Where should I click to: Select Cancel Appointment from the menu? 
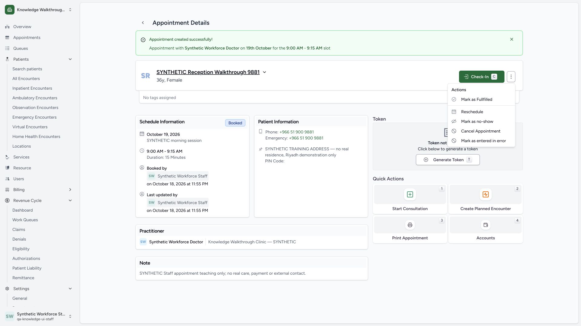(x=481, y=131)
